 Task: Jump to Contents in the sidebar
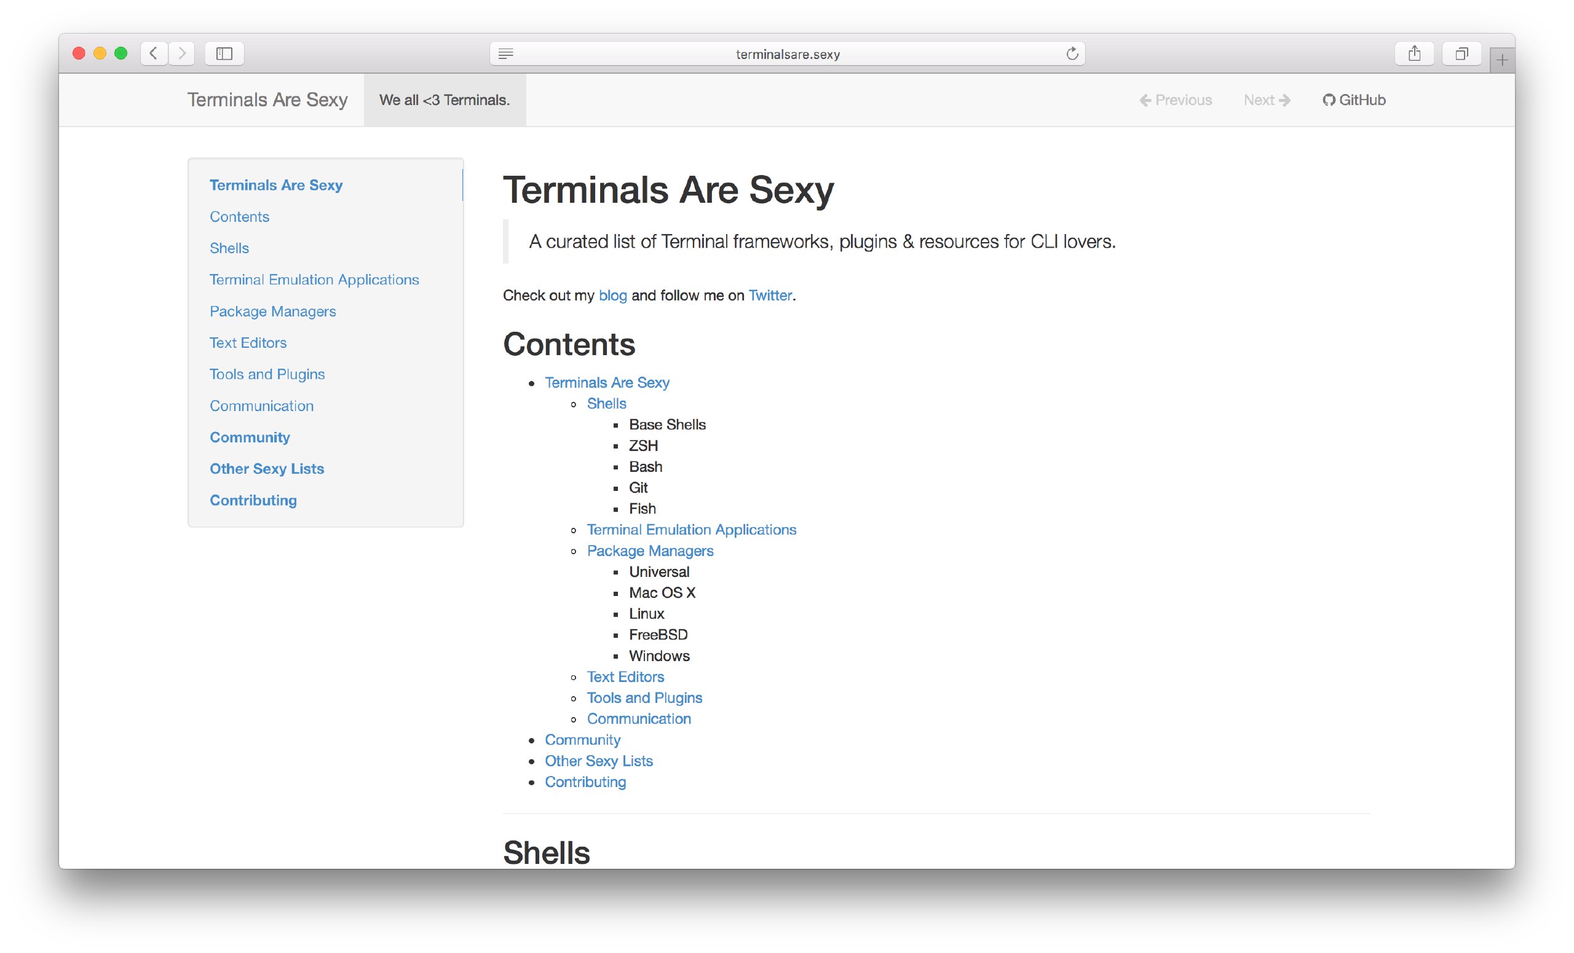click(240, 217)
